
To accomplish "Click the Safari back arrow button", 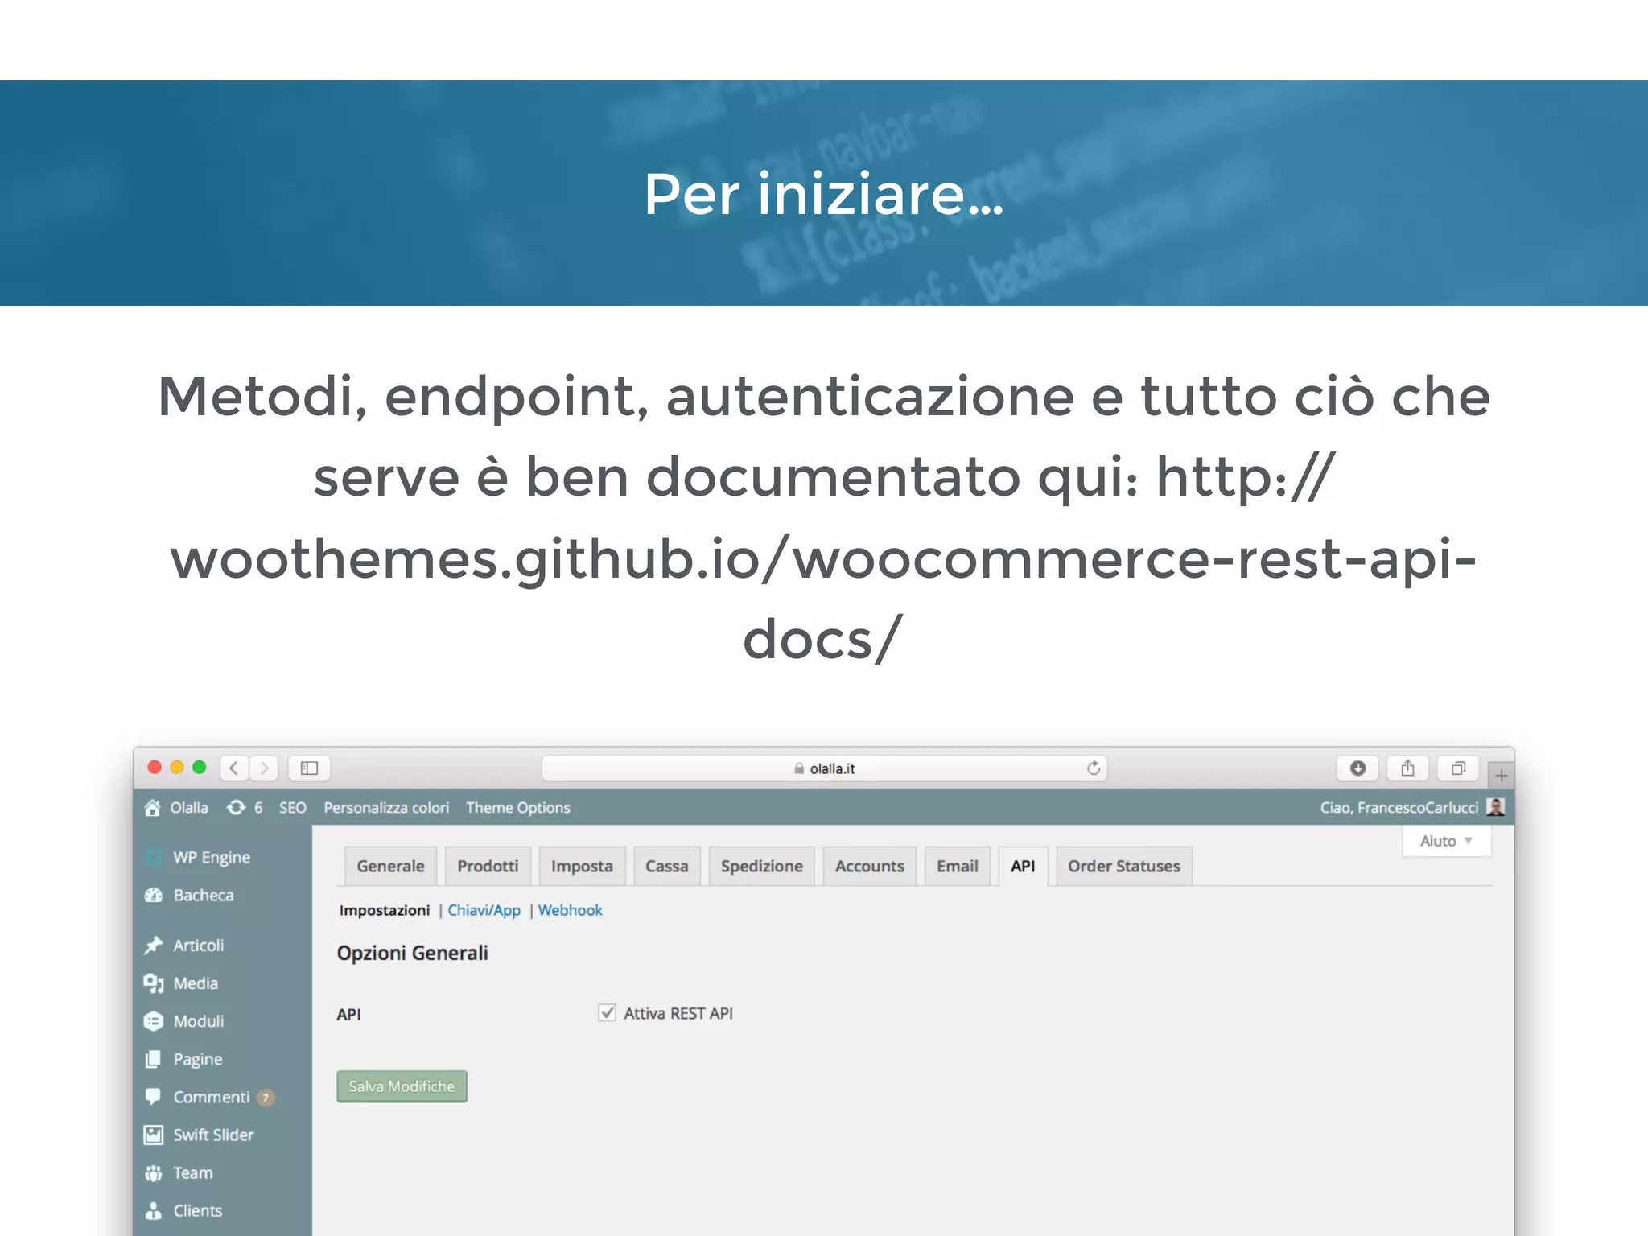I will (234, 768).
